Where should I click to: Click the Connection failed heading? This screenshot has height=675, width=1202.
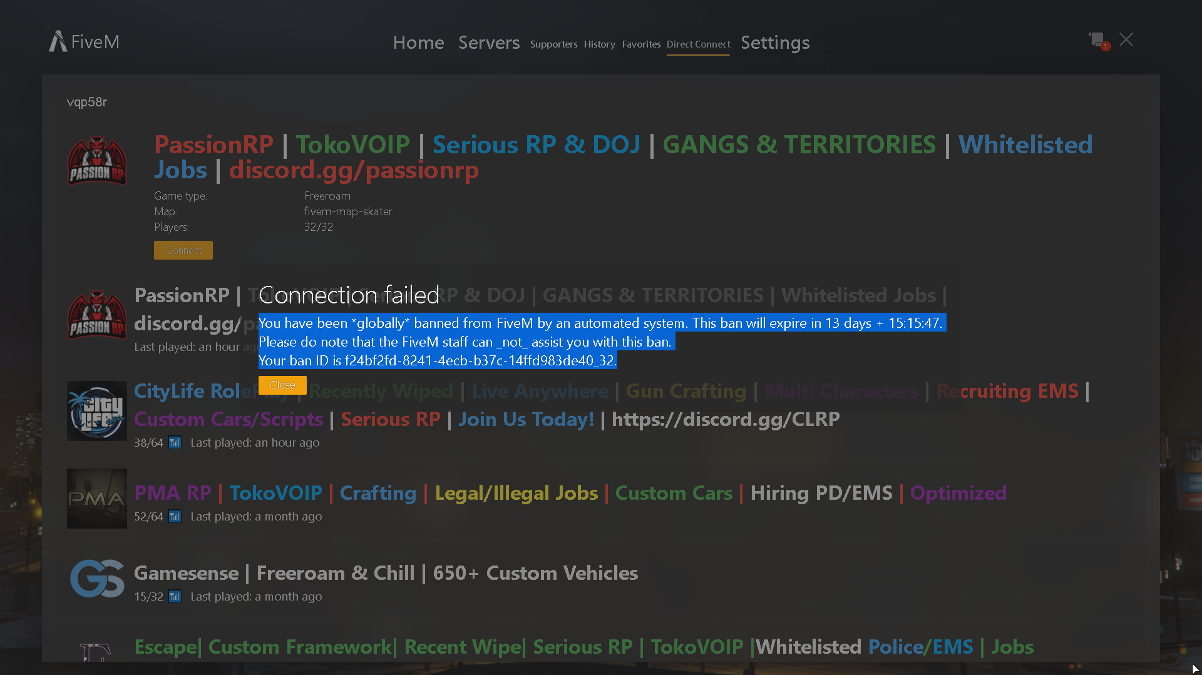pos(349,295)
